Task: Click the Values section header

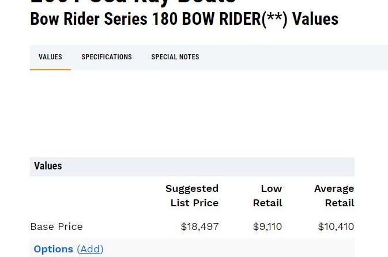Action: coord(48,166)
